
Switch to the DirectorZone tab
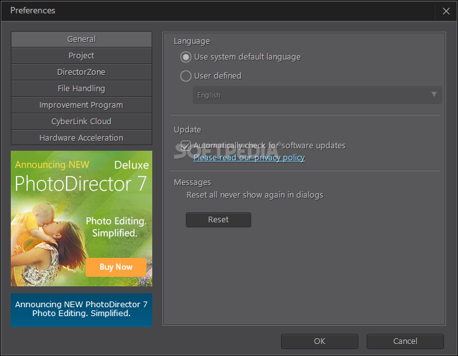coord(81,72)
